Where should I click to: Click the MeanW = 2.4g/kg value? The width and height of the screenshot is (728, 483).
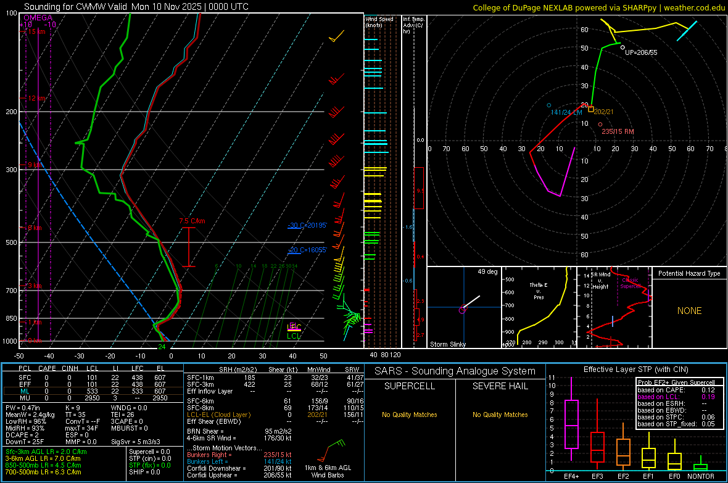(30, 415)
